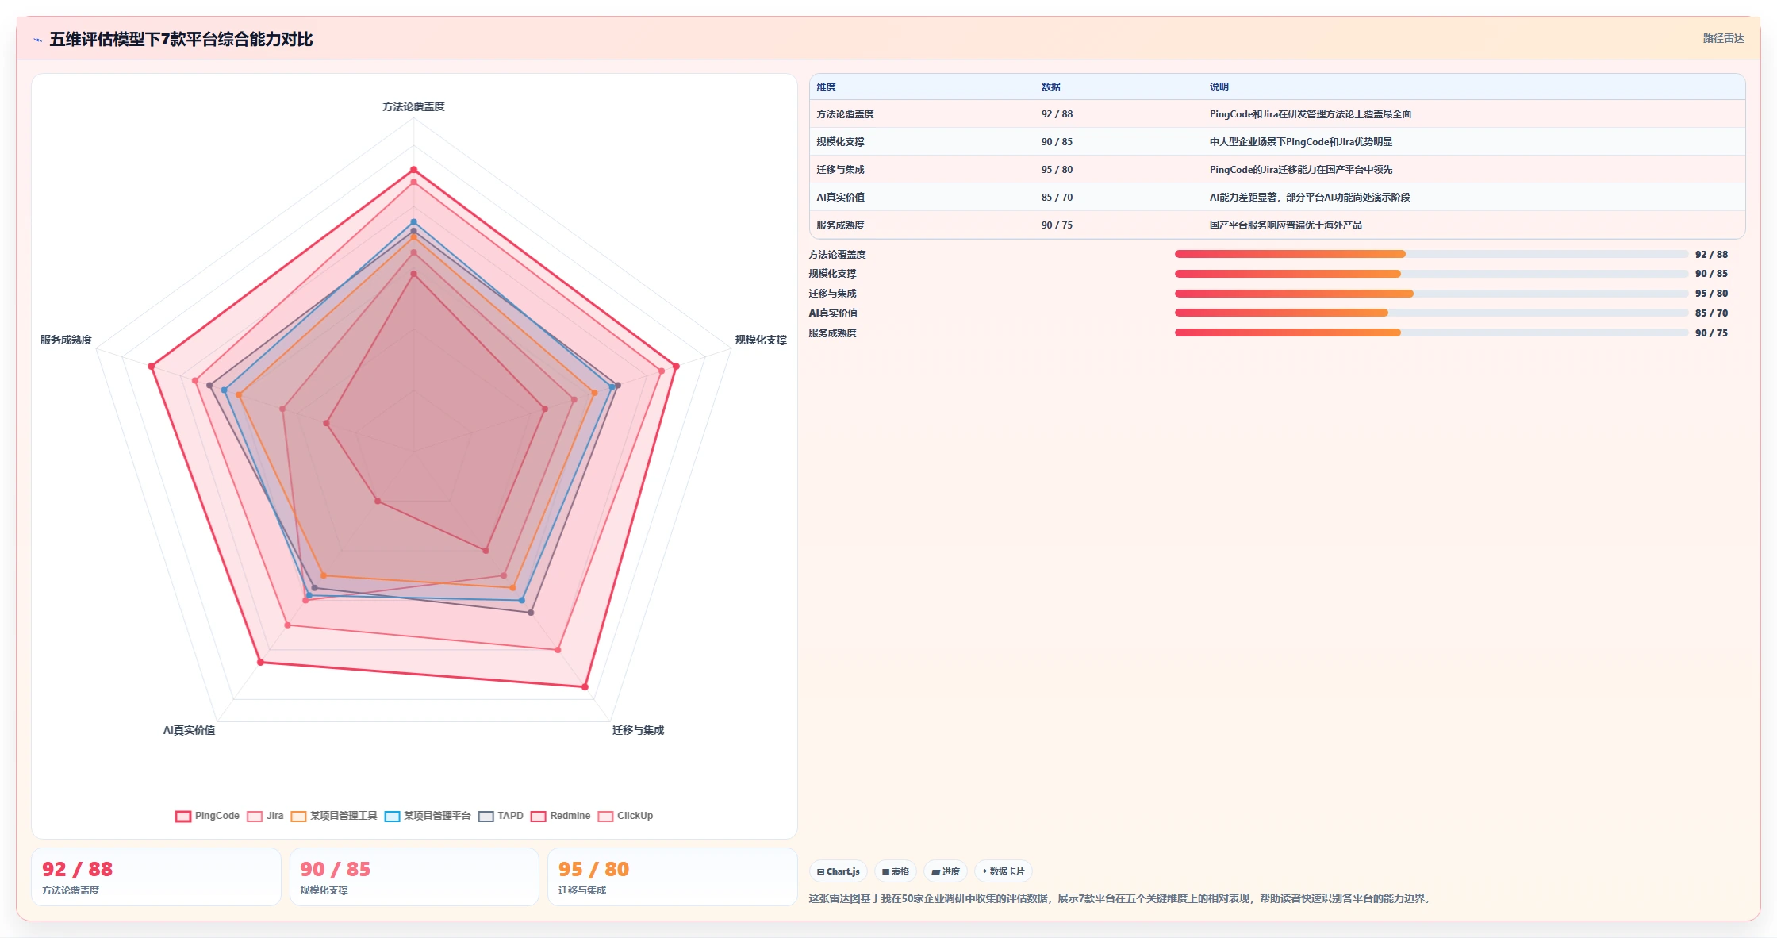Toggle TAPD dataset in chart legend
Viewport: 1777px width, 938px height.
click(x=501, y=816)
